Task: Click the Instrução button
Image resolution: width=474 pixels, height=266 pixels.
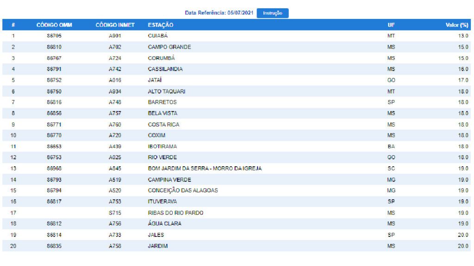Action: pyautogui.click(x=272, y=13)
